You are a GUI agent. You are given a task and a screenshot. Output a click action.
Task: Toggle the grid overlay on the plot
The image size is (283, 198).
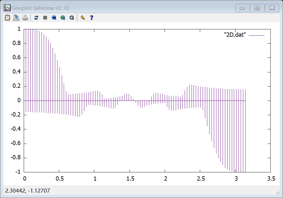tap(45, 18)
